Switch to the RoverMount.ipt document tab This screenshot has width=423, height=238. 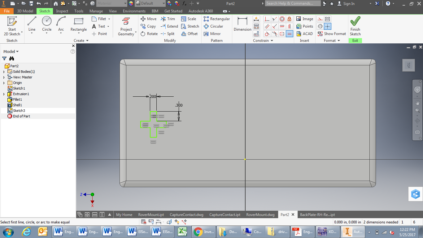pos(151,214)
